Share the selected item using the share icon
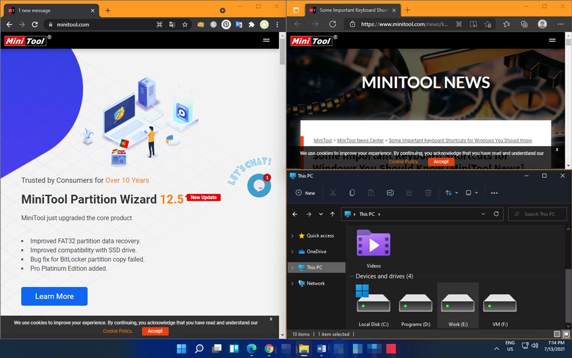This screenshot has height=358, width=572. (409, 192)
